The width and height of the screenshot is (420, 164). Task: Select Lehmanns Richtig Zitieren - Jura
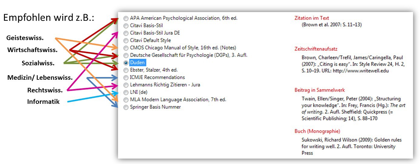[x=126, y=85]
